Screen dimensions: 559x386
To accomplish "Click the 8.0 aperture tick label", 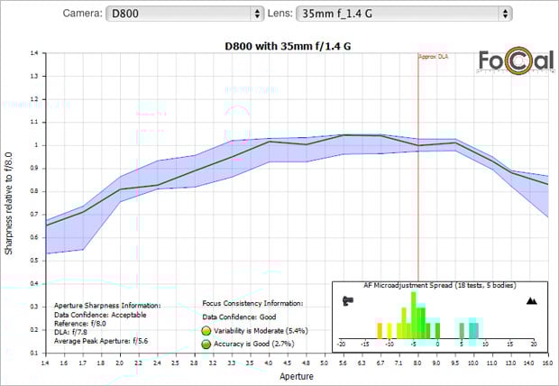I will 417,363.
